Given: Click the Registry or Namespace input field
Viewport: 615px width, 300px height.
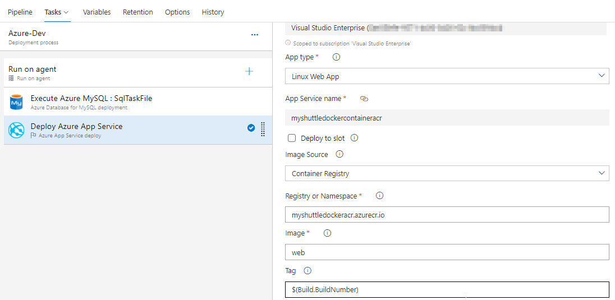Looking at the screenshot, I should tap(447, 215).
